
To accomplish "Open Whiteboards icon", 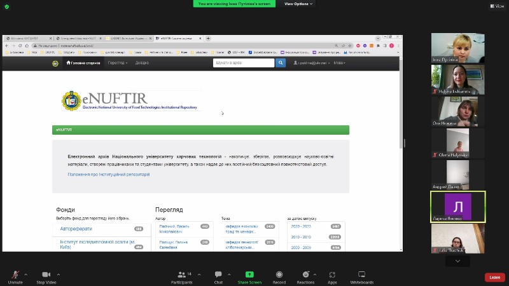I will [x=361, y=275].
